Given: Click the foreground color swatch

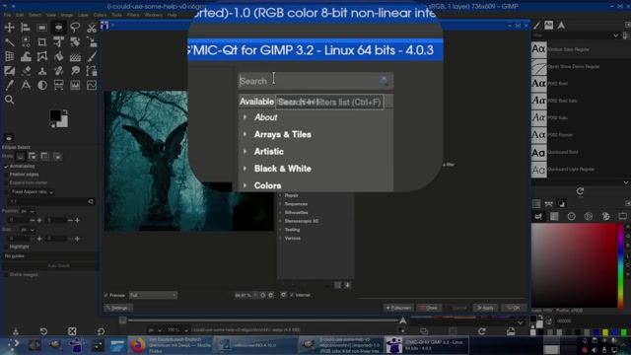Looking at the screenshot, I should point(55,115).
